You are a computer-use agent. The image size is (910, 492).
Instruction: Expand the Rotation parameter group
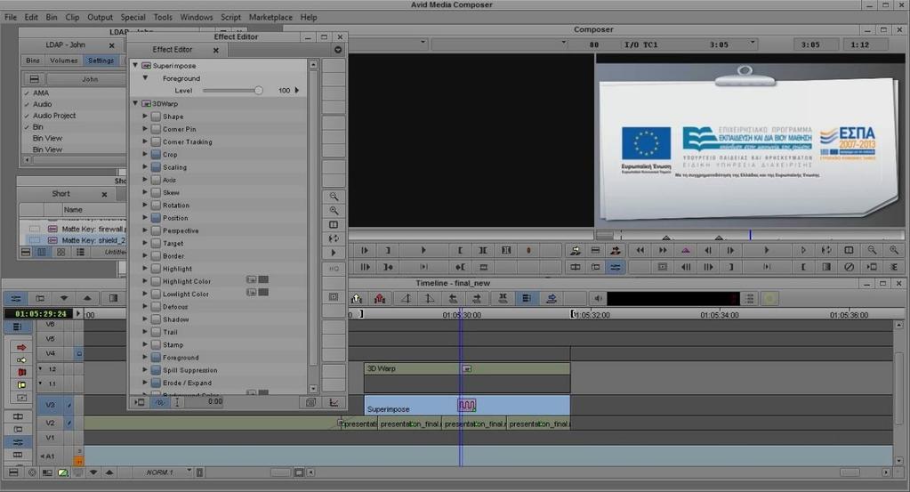tap(145, 205)
